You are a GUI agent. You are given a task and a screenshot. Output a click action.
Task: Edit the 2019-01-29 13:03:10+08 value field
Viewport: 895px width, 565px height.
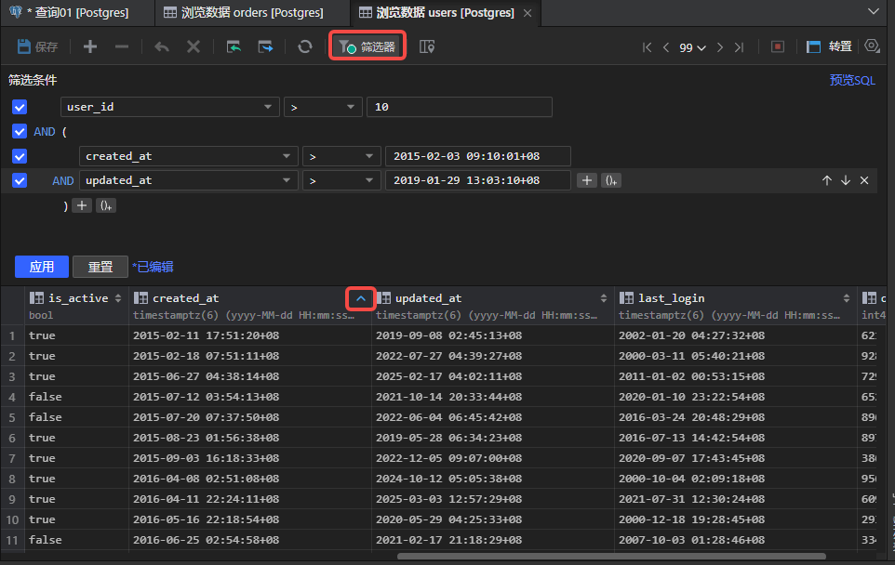(478, 180)
